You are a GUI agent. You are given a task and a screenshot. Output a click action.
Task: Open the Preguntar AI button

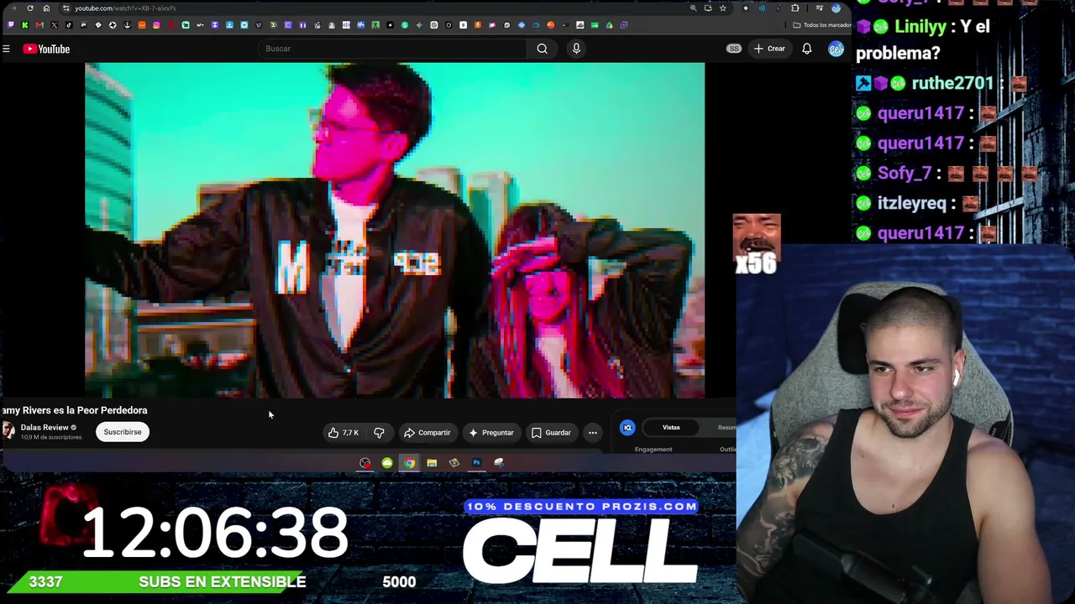point(491,433)
